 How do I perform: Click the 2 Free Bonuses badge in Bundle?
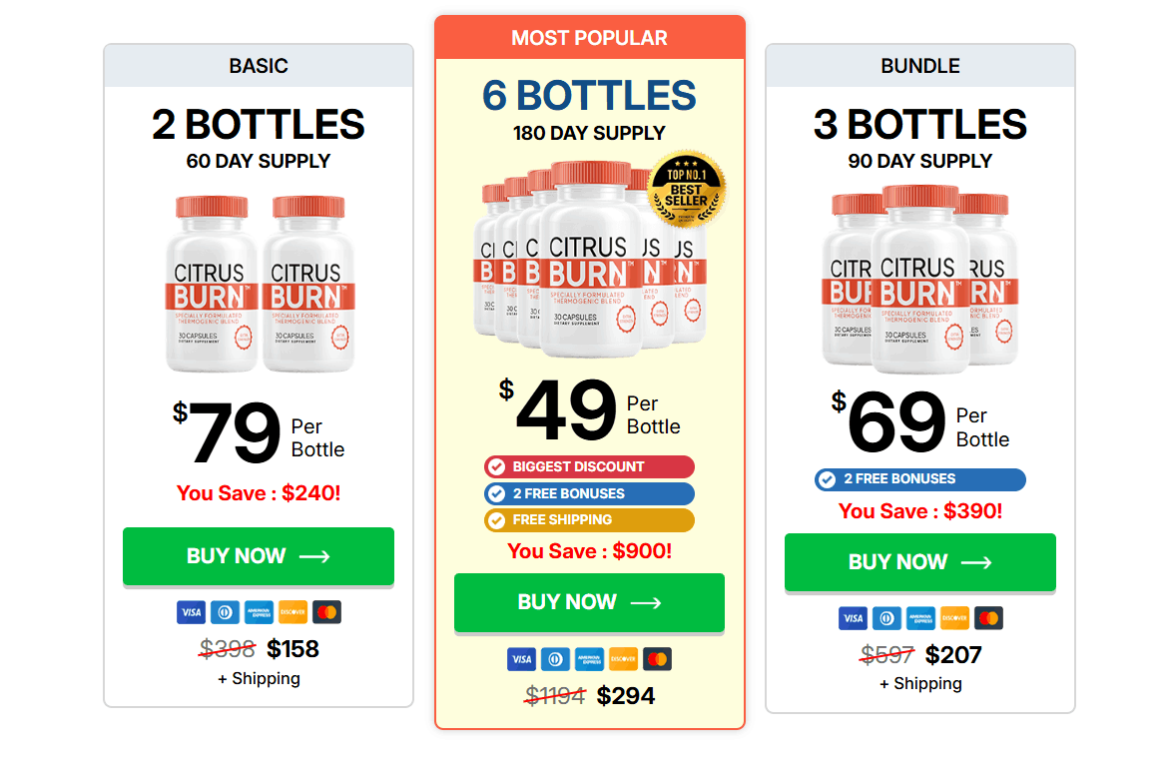(919, 479)
